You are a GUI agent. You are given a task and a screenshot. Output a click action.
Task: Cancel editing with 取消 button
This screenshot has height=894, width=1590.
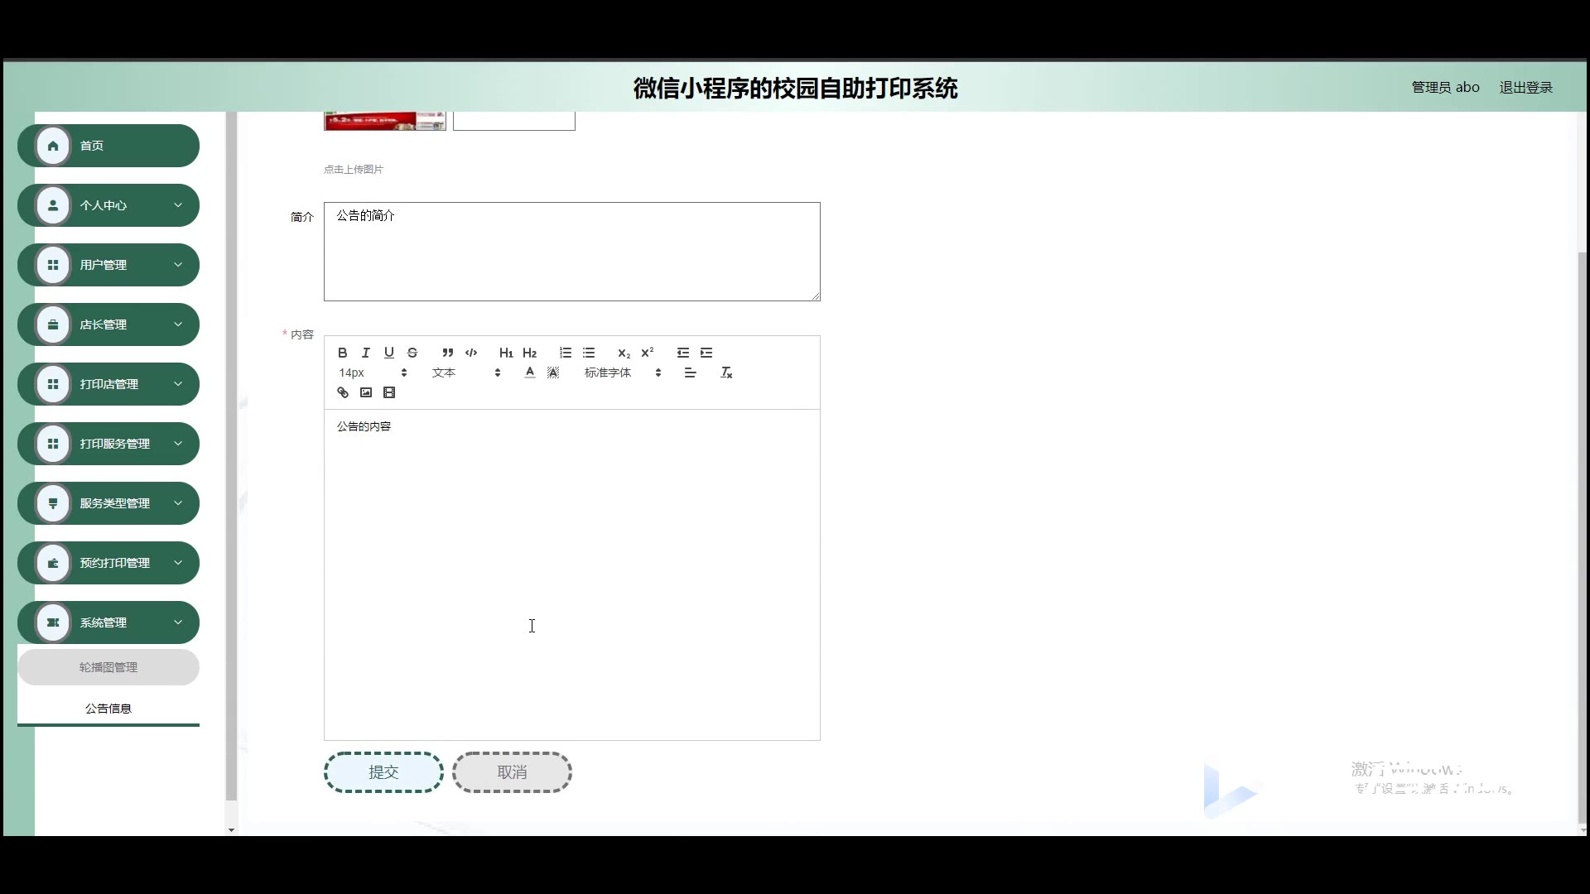coord(512,772)
